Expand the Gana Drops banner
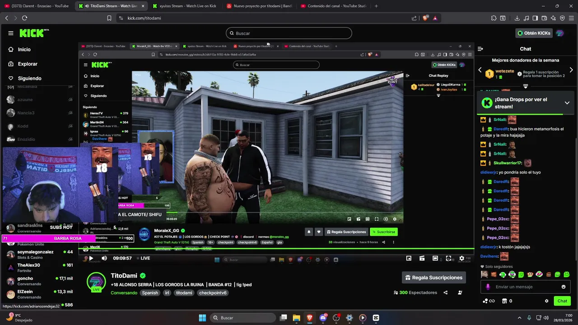Image resolution: width=578 pixels, height=325 pixels. tap(567, 103)
